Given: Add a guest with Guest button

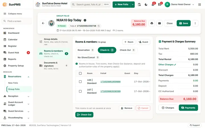Looking at the screenshot, I should click(x=143, y=42).
